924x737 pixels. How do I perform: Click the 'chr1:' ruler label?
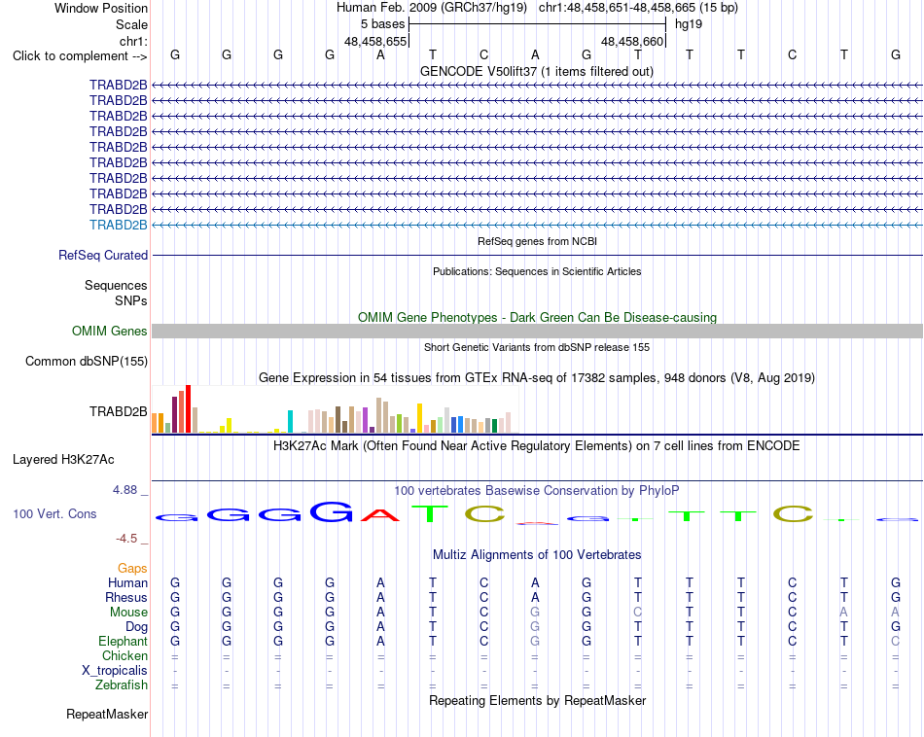tap(133, 41)
